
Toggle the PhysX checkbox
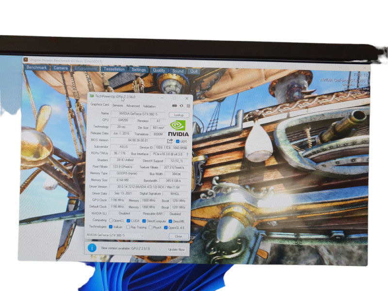pyautogui.click(x=150, y=227)
